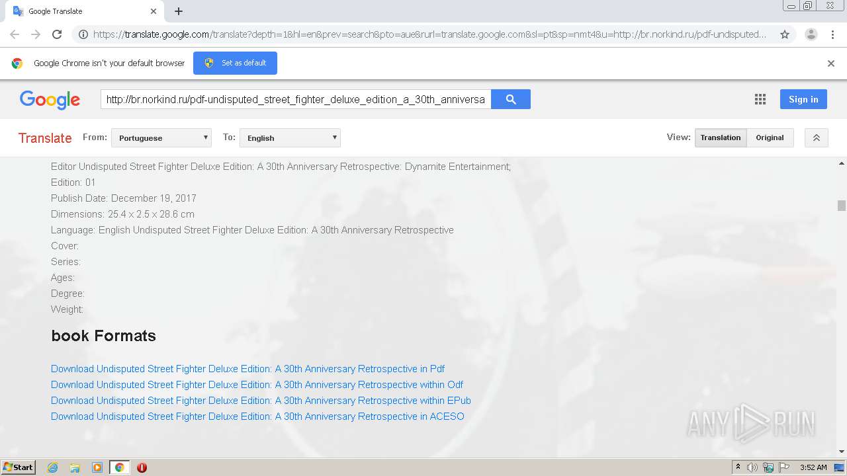Open the Google apps grid
The height and width of the screenshot is (476, 847).
click(760, 99)
